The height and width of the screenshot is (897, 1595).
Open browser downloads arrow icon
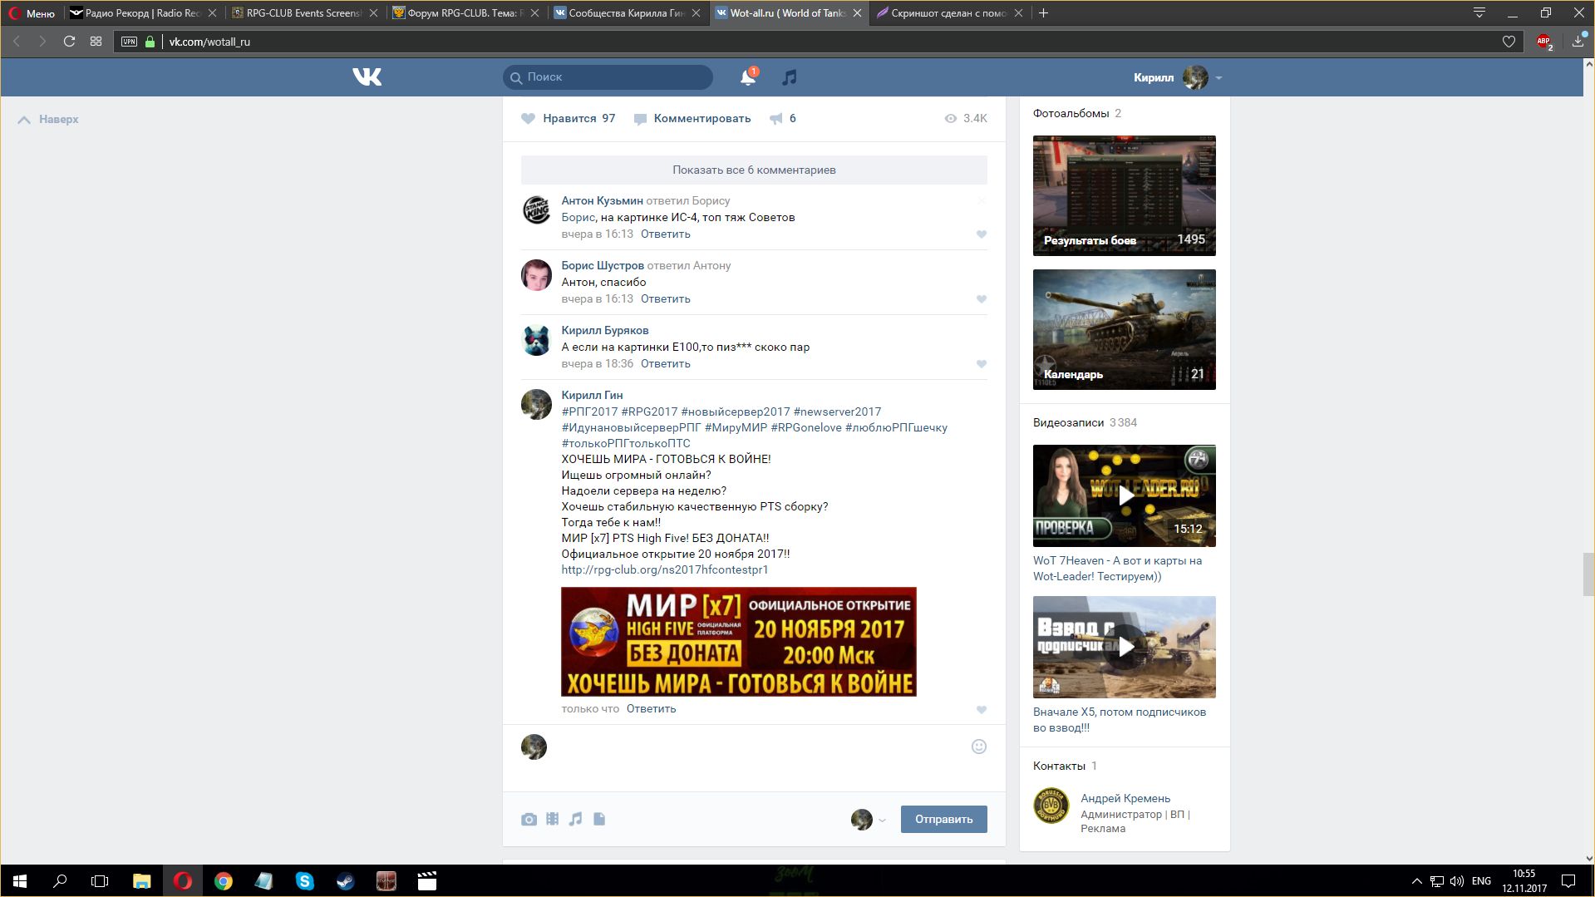coord(1578,42)
